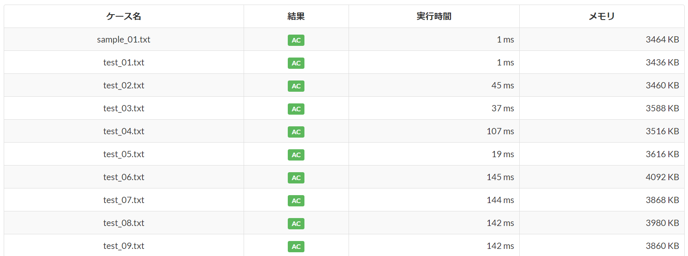Click the 107 ms execution time
Image resolution: width=688 pixels, height=256 pixels.
500,131
